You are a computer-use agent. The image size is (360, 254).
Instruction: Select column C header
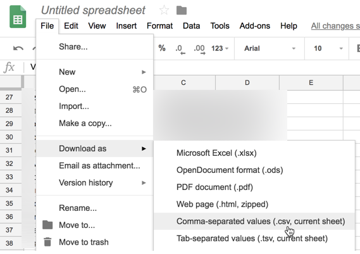(184, 83)
